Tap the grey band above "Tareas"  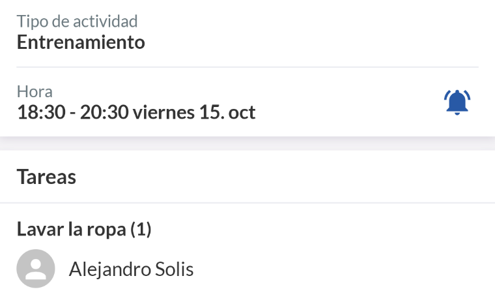click(247, 144)
